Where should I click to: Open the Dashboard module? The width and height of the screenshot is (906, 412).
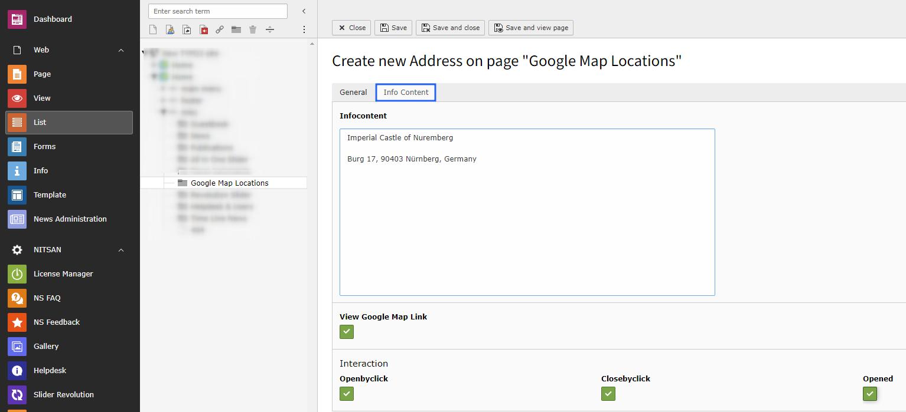click(x=69, y=19)
